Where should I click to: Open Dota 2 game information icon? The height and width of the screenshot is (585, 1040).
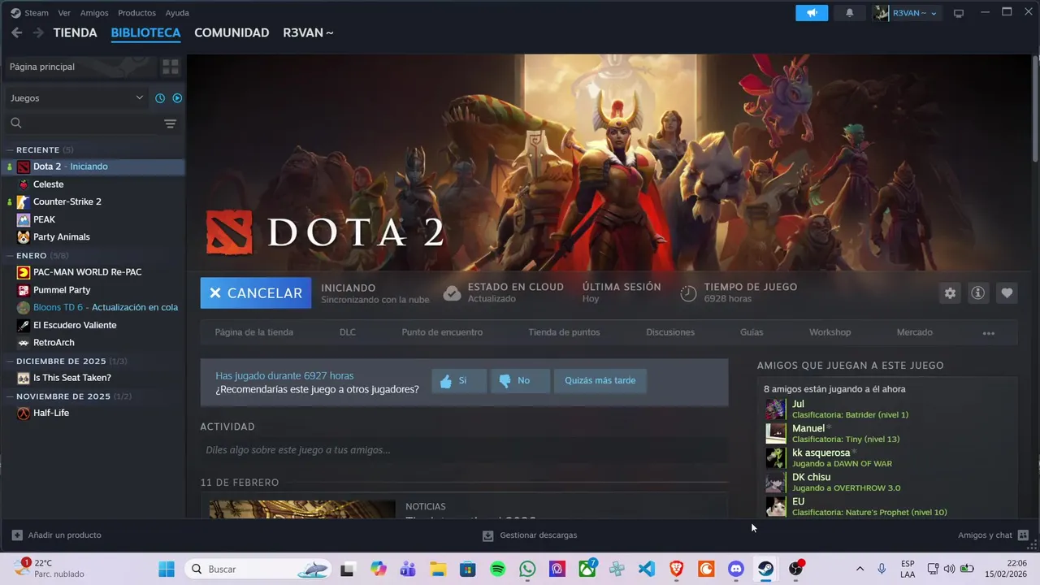pyautogui.click(x=978, y=293)
